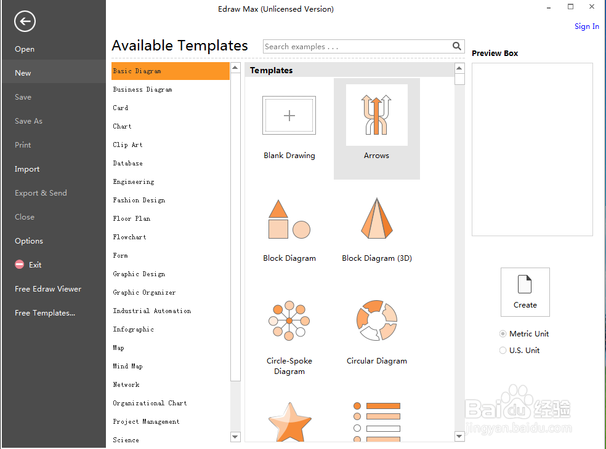Choose Save As in the sidebar
Screen dimensions: 606x449
click(x=28, y=121)
